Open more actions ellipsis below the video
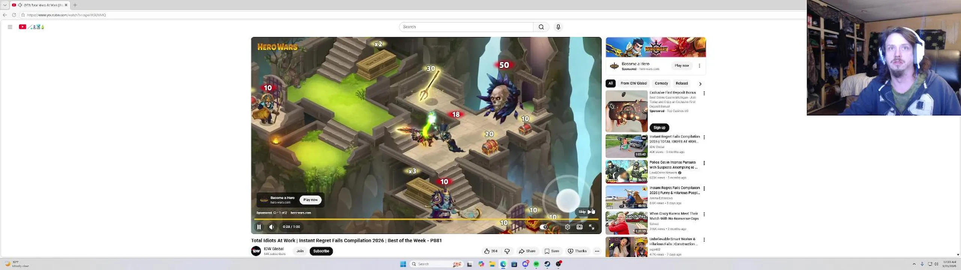This screenshot has height=270, width=961. (597, 251)
